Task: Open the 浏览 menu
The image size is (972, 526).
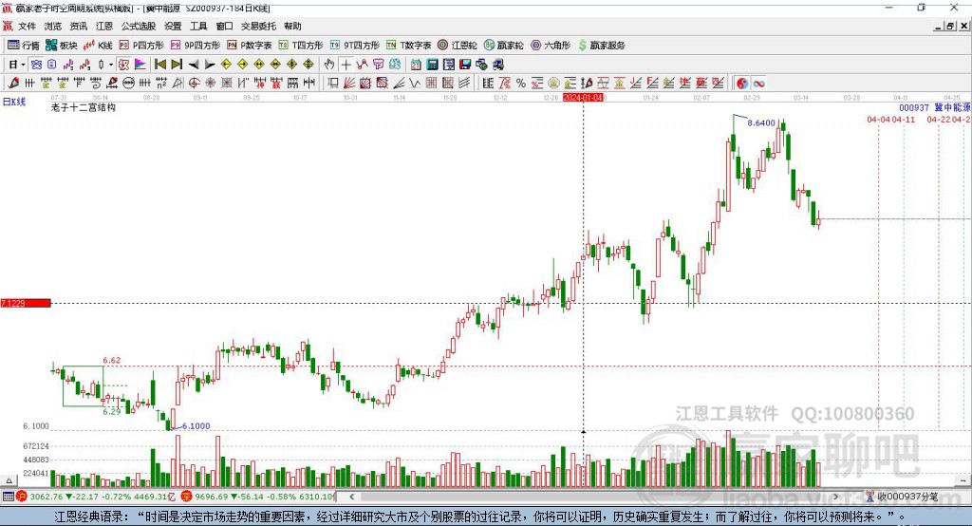Action: click(x=53, y=26)
